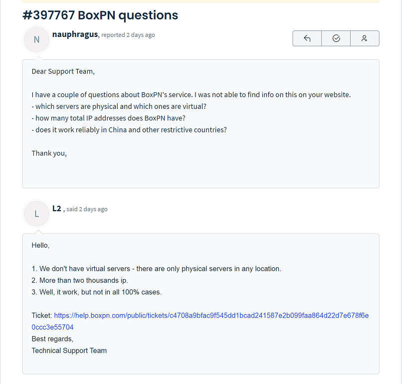Viewport: 402px width, 384px height.
Task: Mark ticket resolved with checkmark icon
Action: (x=336, y=38)
